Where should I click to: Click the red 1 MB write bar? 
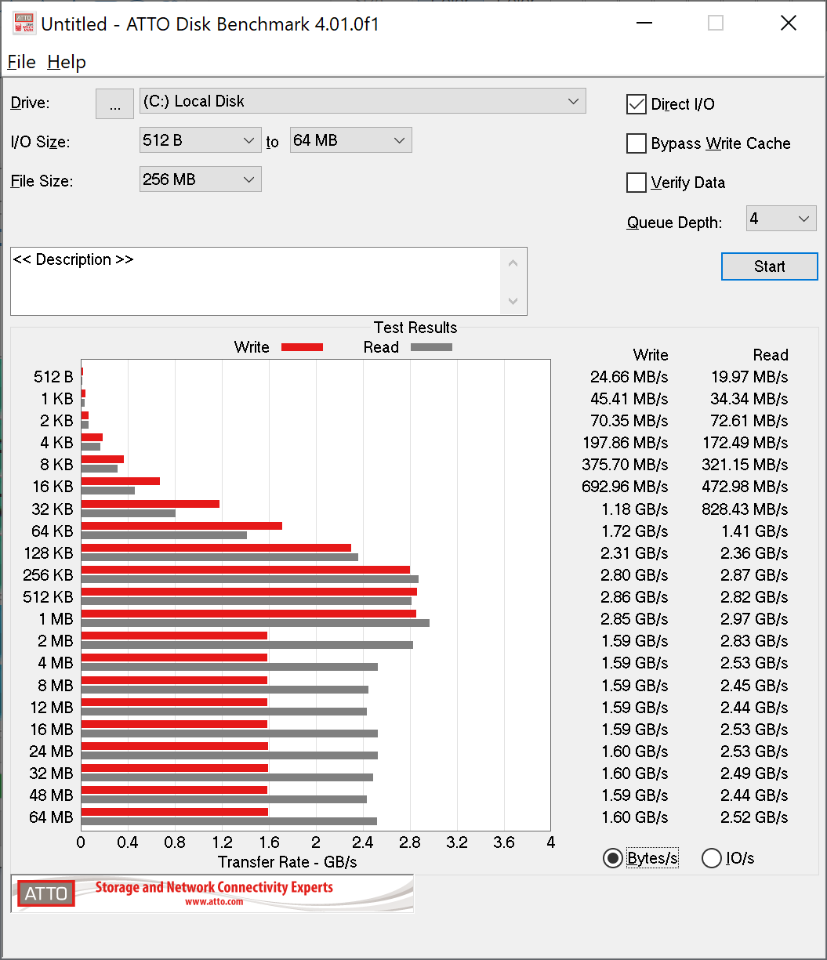click(248, 614)
